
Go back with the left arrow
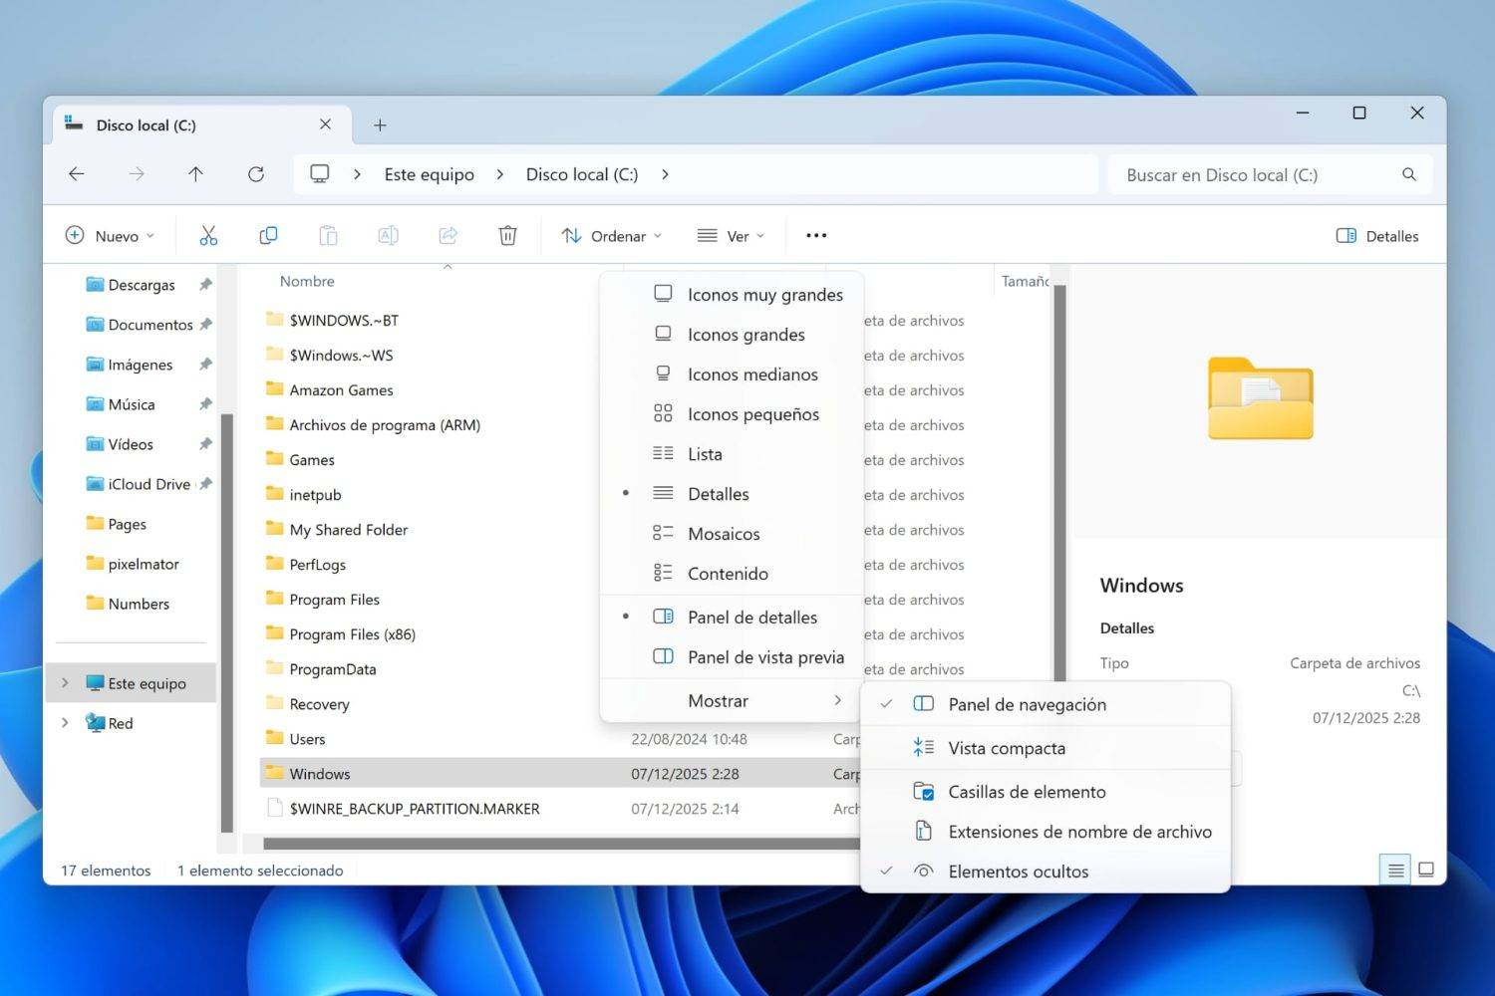[x=77, y=174]
